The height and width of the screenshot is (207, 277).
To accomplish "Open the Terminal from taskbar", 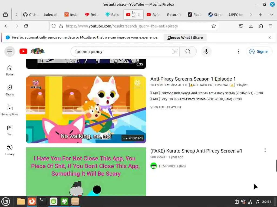I will (x=42, y=201).
